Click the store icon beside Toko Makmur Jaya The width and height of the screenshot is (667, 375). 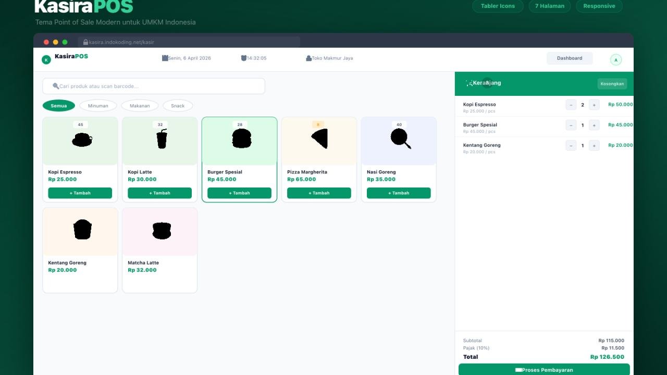click(309, 58)
